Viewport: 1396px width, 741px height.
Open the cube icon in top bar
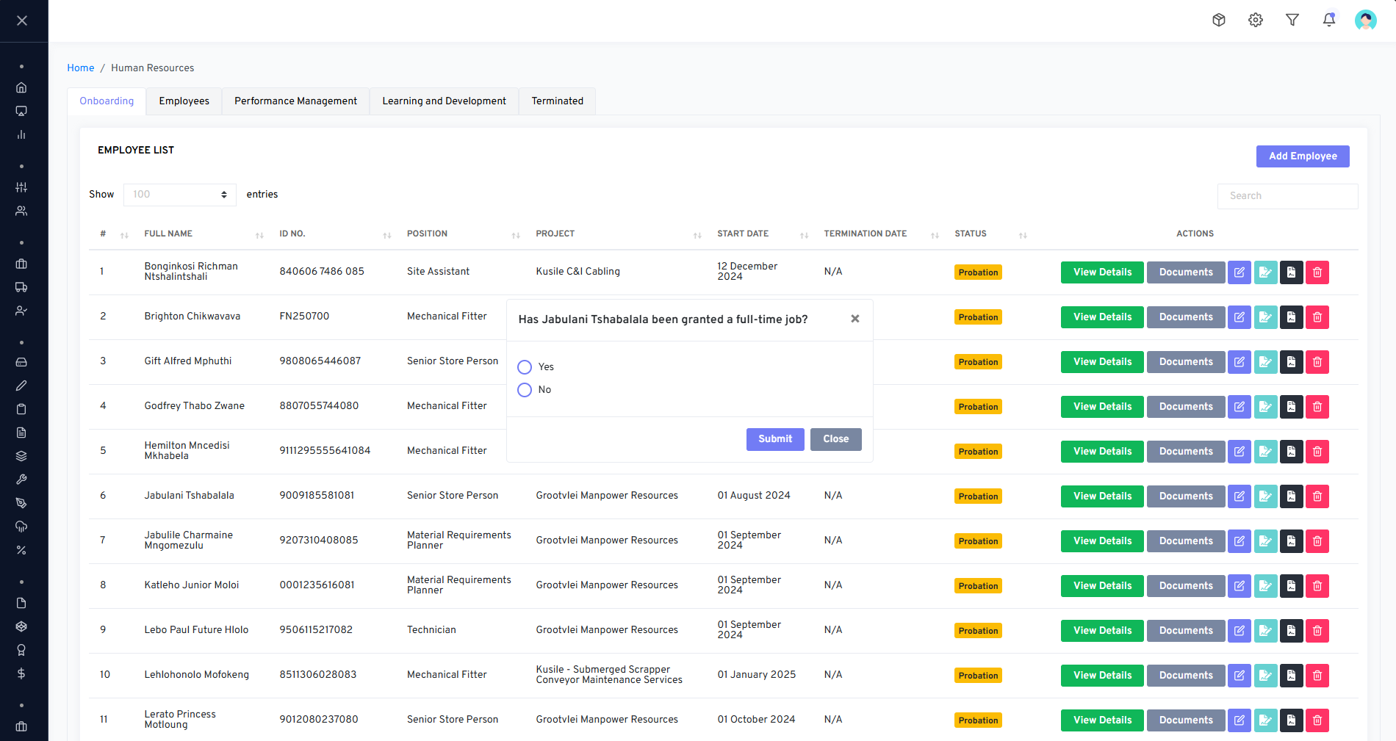(1219, 21)
